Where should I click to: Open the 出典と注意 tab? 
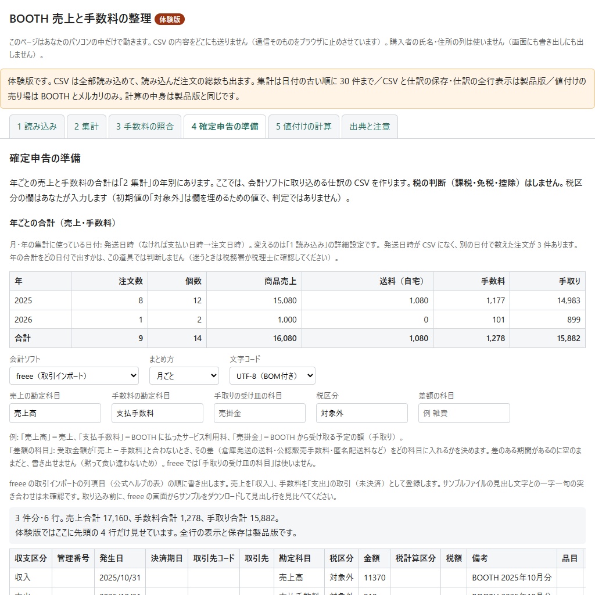point(370,126)
